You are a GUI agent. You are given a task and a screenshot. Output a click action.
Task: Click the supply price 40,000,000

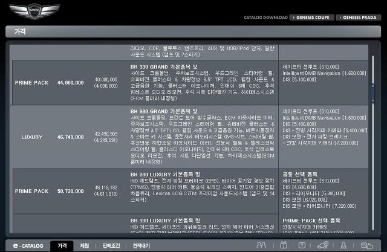(x=106, y=79)
